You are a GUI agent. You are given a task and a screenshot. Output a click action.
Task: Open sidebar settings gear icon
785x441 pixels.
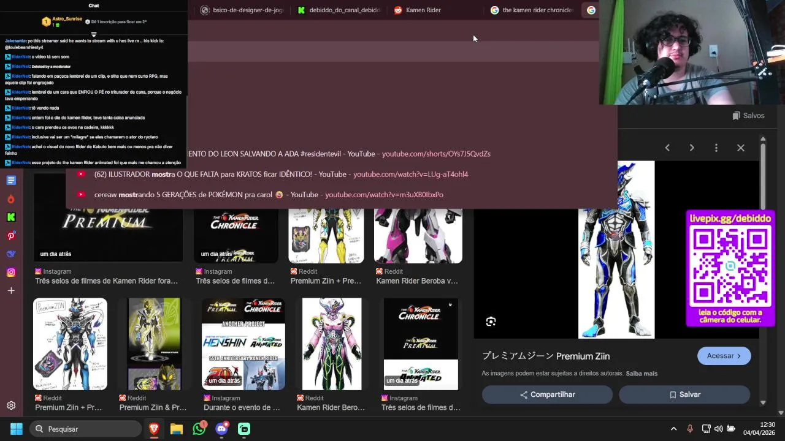pyautogui.click(x=11, y=405)
